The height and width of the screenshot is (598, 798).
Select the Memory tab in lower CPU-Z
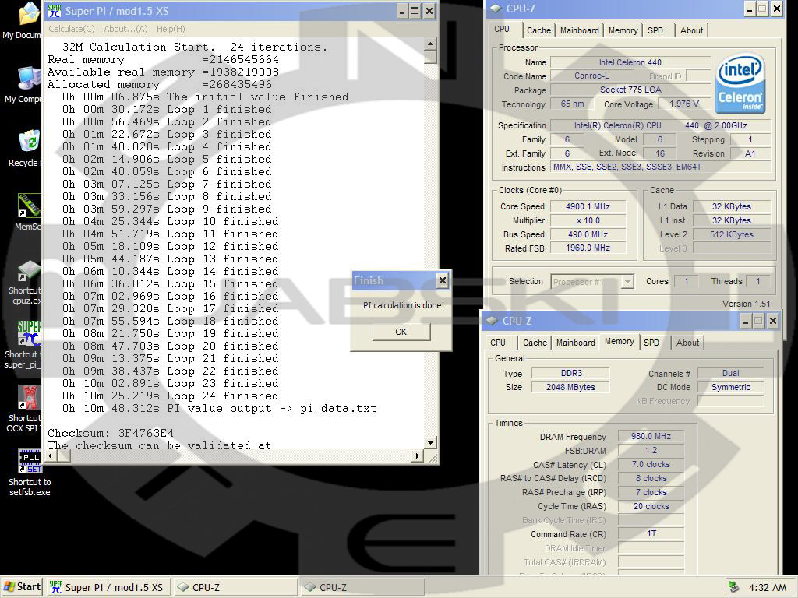619,341
